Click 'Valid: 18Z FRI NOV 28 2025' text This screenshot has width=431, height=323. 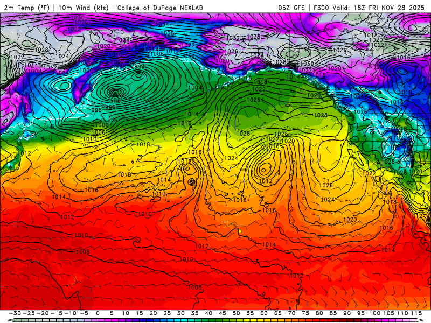[x=379, y=8]
